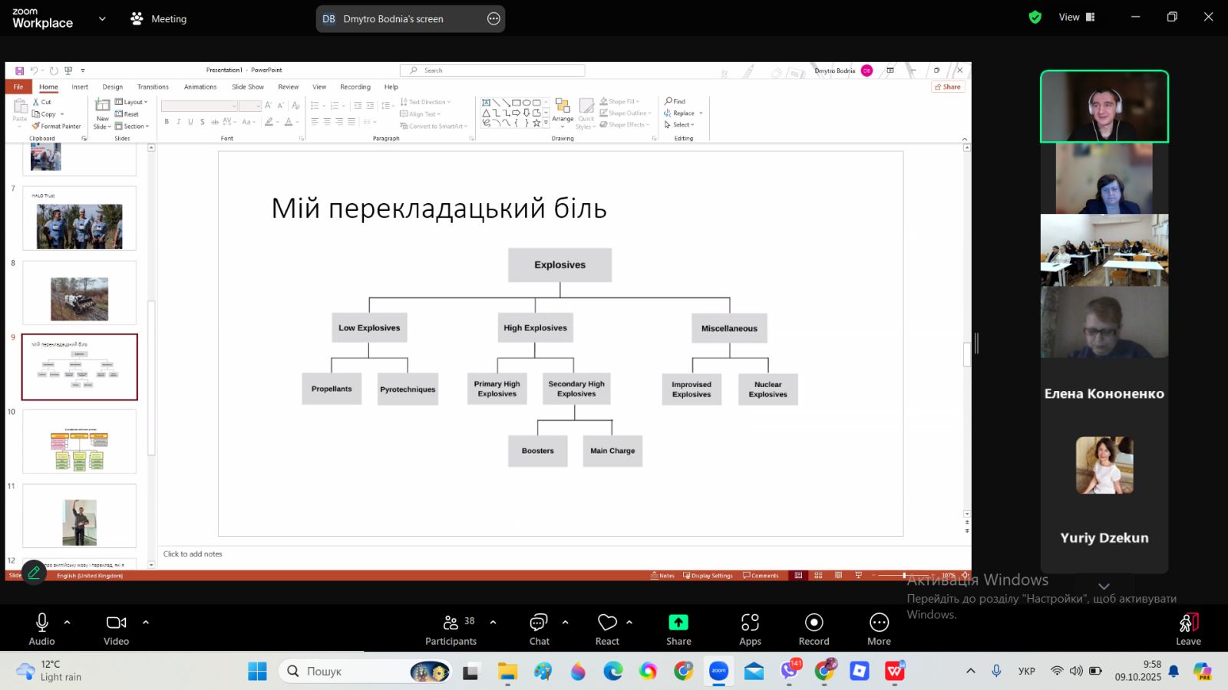Select the Format Painter tool

60,126
